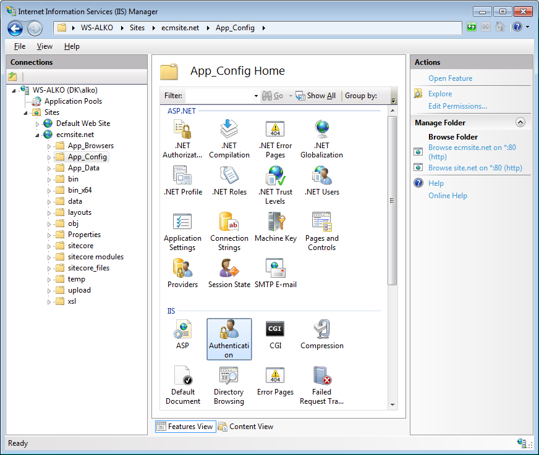Viewport: 539px width, 455px height.
Task: Click Browse ecmsite.net on *:80 link
Action: (472, 152)
